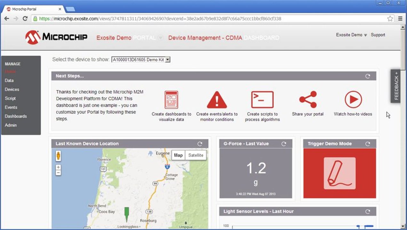Click the Street View pegman on the map
Screen dimensions: 407x230
tap(58, 156)
